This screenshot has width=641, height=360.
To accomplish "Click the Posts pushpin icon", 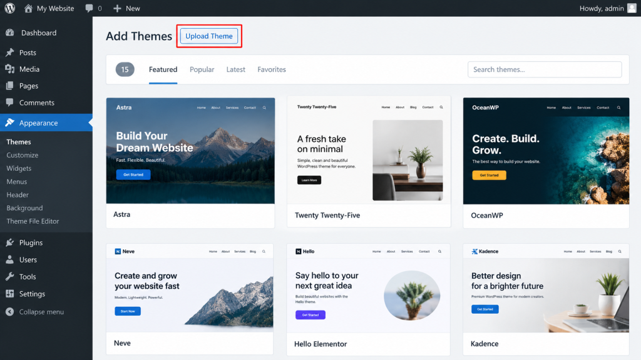I will coord(10,52).
